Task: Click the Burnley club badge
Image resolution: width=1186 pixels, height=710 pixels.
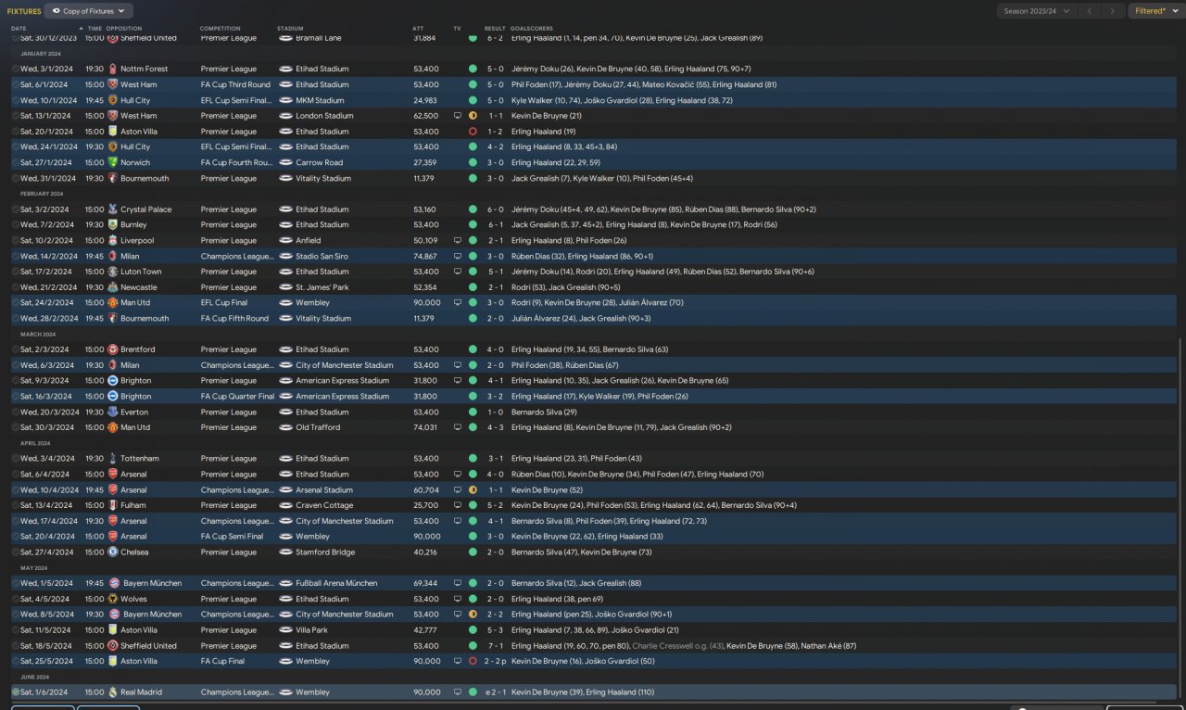Action: pyautogui.click(x=112, y=224)
